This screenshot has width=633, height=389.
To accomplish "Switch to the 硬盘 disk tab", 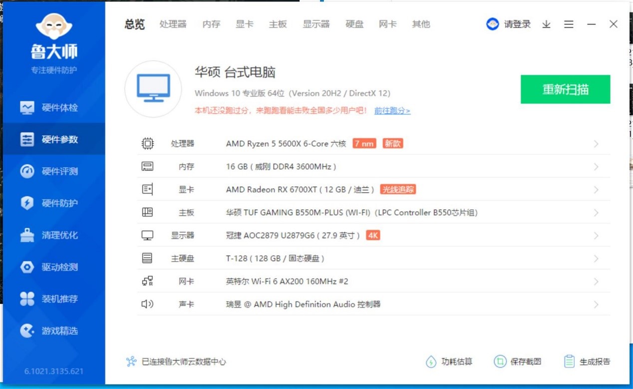I will click(x=354, y=24).
